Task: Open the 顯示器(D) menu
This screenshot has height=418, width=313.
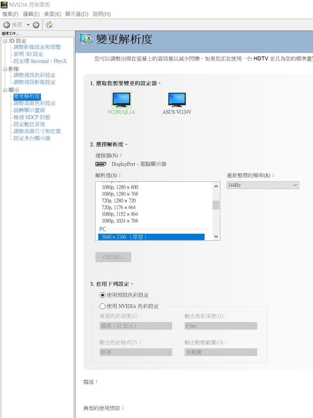Action: click(x=77, y=14)
